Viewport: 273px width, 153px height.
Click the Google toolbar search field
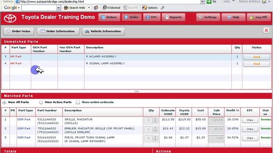(39, 8)
